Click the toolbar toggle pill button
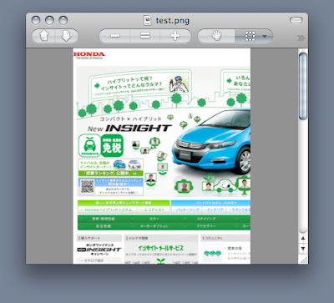334x303 pixels. click(x=296, y=20)
